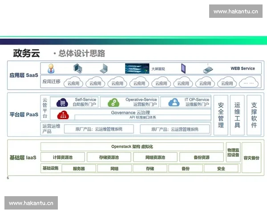The height and width of the screenshot is (214, 267).
Task: Click the 大屏展现 big-screen thumbnail
Action: [137, 69]
